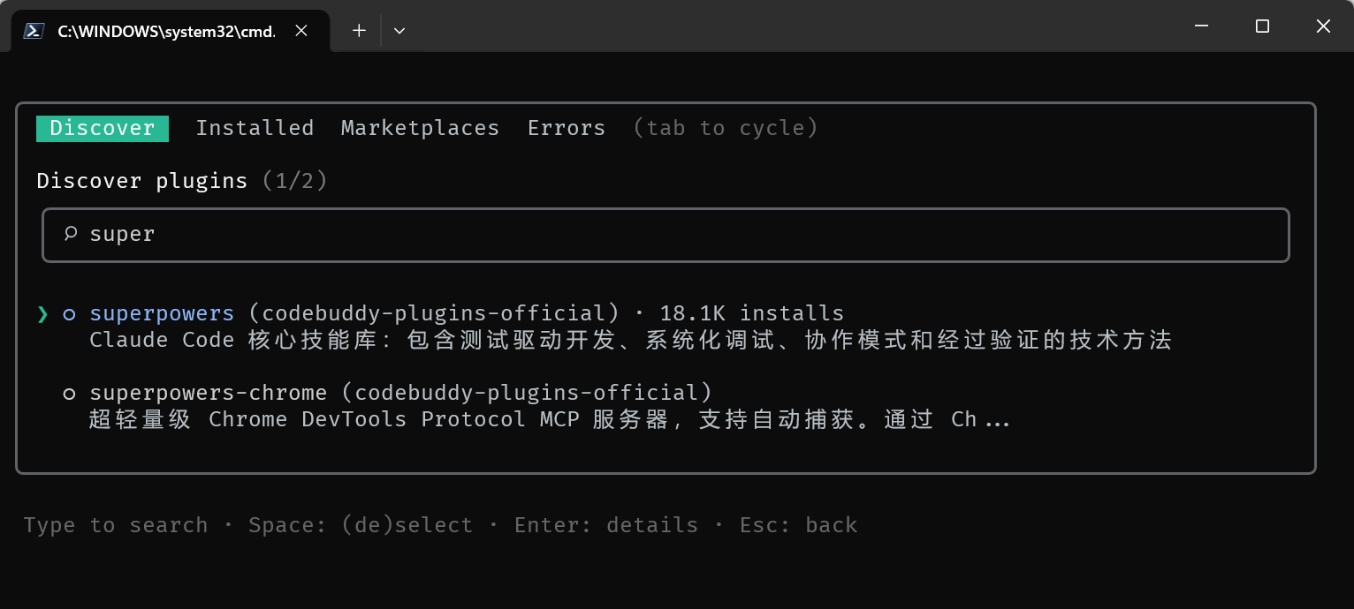Maximize the terminal window
Screen dimensions: 1354x609
pyautogui.click(x=1262, y=26)
